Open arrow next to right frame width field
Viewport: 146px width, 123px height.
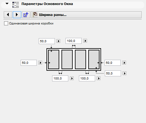click(124, 63)
